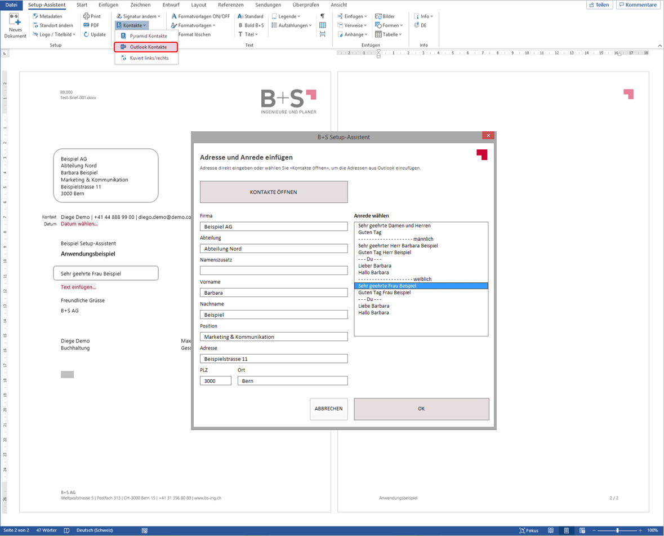Open the Formatvorlagen dropdown below ON/OFF
The height and width of the screenshot is (536, 664).
(x=193, y=25)
